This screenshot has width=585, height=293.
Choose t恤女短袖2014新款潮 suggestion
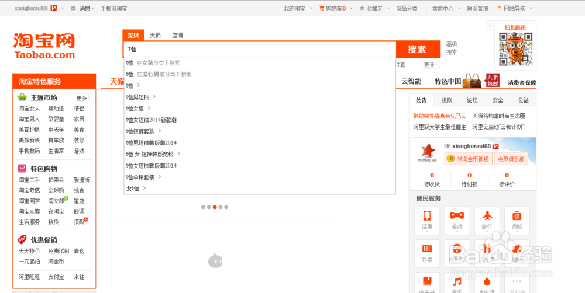[x=259, y=120]
